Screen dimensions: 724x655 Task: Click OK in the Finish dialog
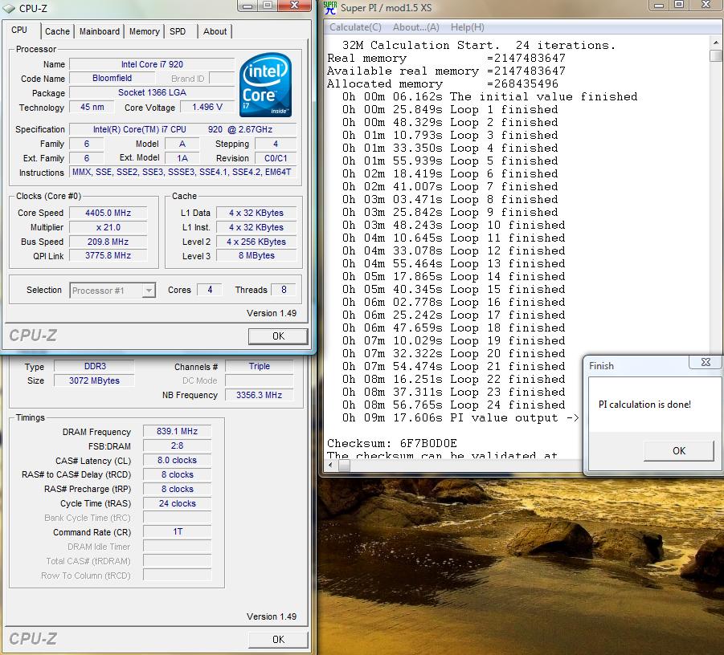coord(679,450)
